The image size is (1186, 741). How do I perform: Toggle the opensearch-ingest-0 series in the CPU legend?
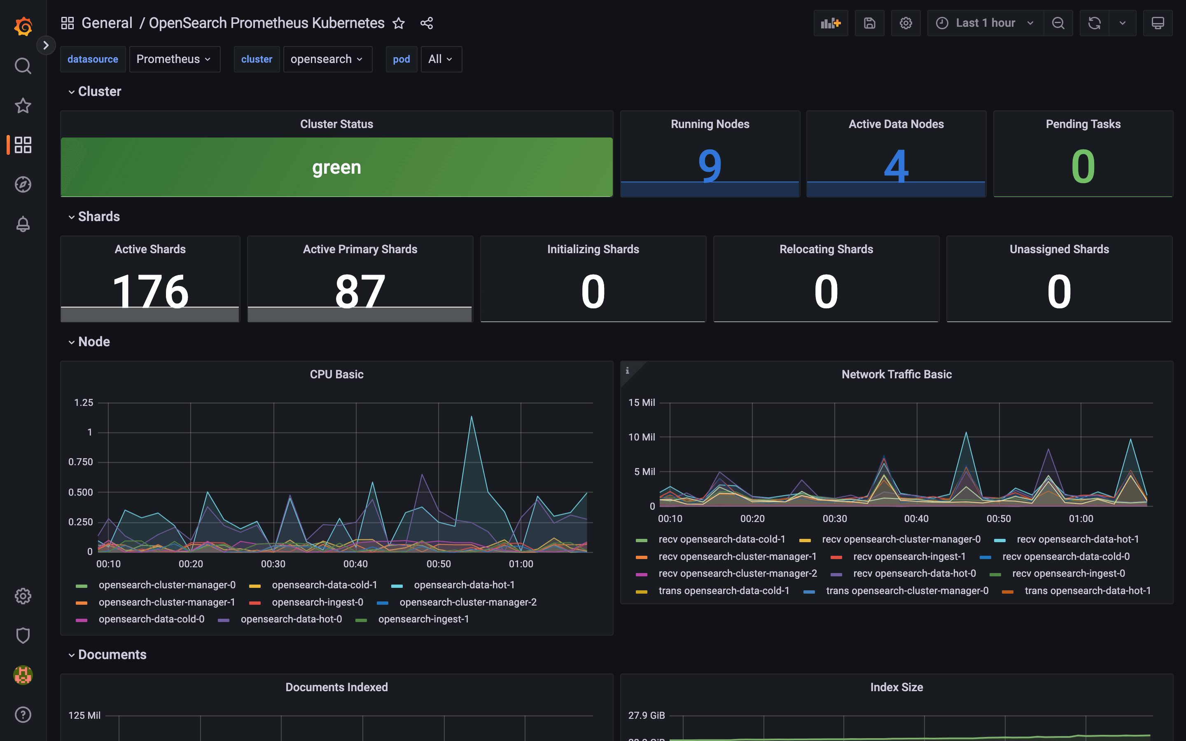tap(317, 602)
